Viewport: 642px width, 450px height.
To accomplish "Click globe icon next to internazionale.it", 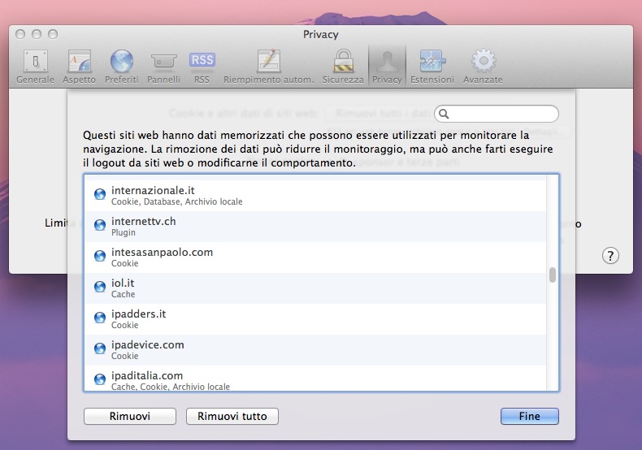I will click(x=100, y=194).
